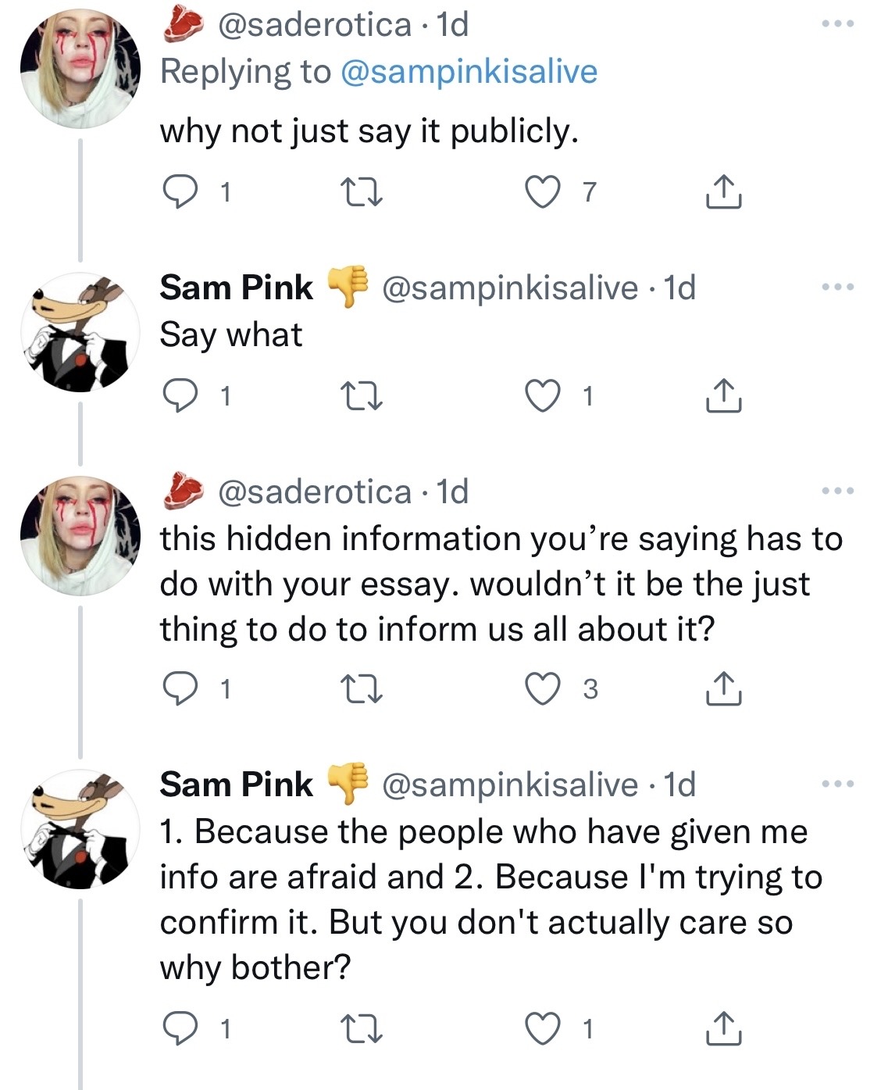Image resolution: width=888 pixels, height=1090 pixels.
Task: Open the "why bother?" tweet text
Action: pyautogui.click(x=484, y=899)
